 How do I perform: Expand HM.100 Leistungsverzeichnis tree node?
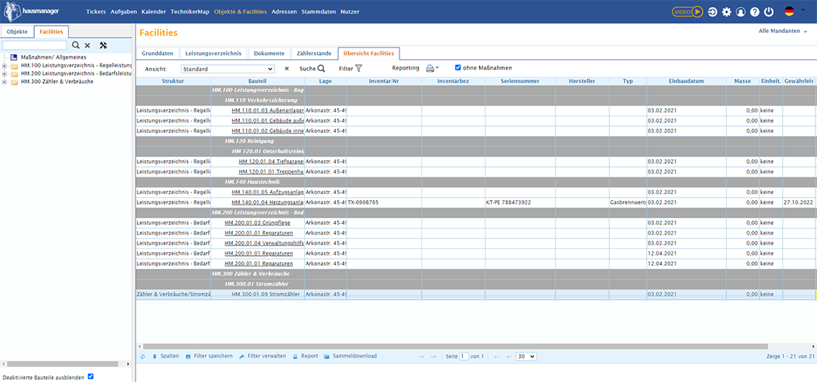(x=5, y=66)
